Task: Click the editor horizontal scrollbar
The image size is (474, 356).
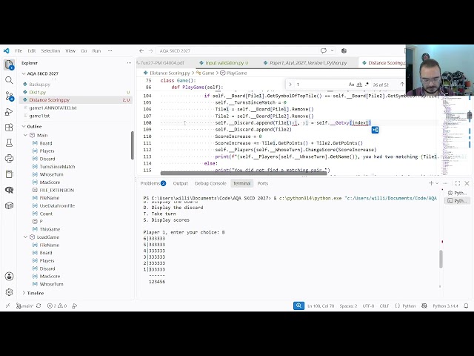Action: 244,173
